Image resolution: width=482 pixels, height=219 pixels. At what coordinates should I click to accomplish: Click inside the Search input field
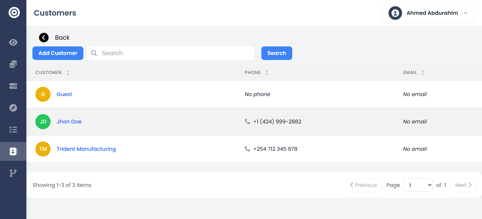click(x=171, y=53)
